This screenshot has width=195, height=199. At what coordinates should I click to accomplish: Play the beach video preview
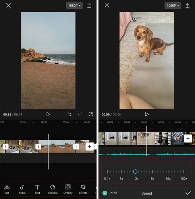click(x=48, y=114)
